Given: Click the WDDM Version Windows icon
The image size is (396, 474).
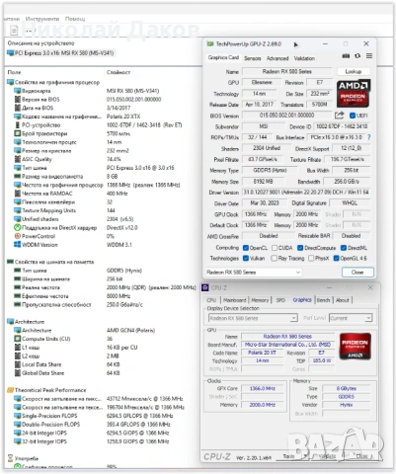Looking at the screenshot, I should click(18, 245).
